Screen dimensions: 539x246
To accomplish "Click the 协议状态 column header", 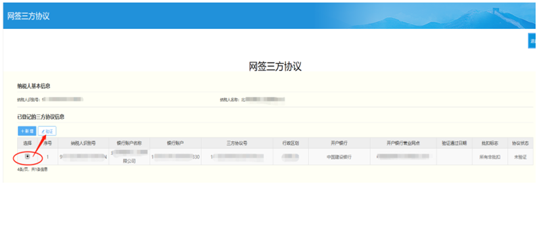I will (521, 143).
